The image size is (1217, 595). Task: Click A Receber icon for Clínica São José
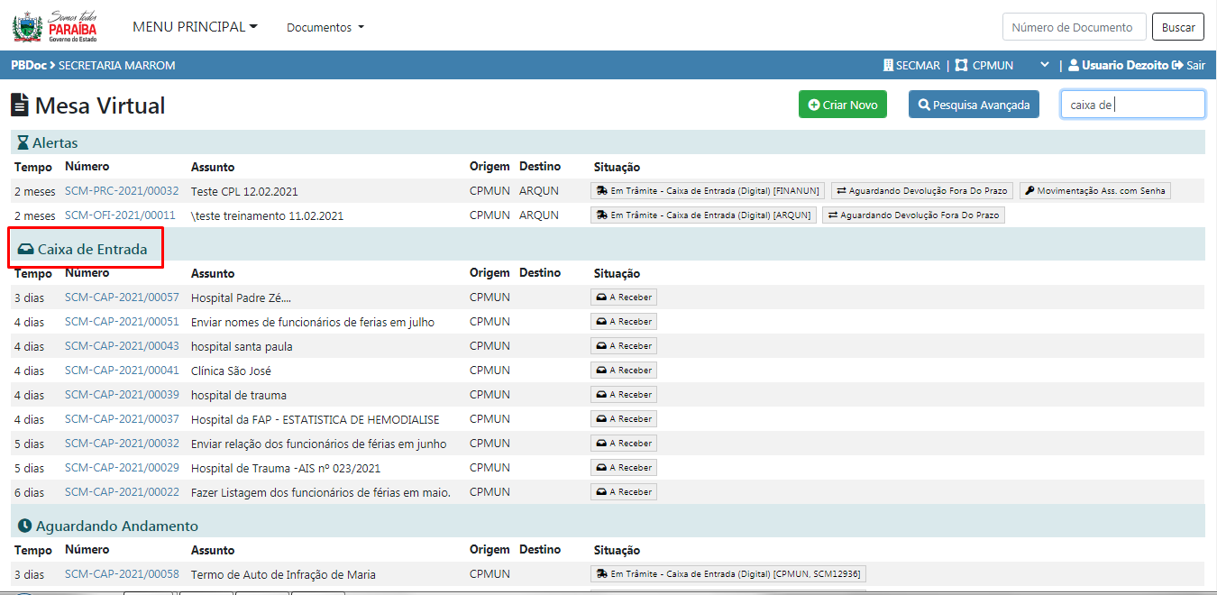tap(600, 371)
